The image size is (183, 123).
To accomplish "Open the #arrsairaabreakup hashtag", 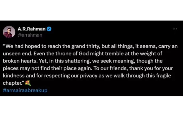I will point(25,90).
